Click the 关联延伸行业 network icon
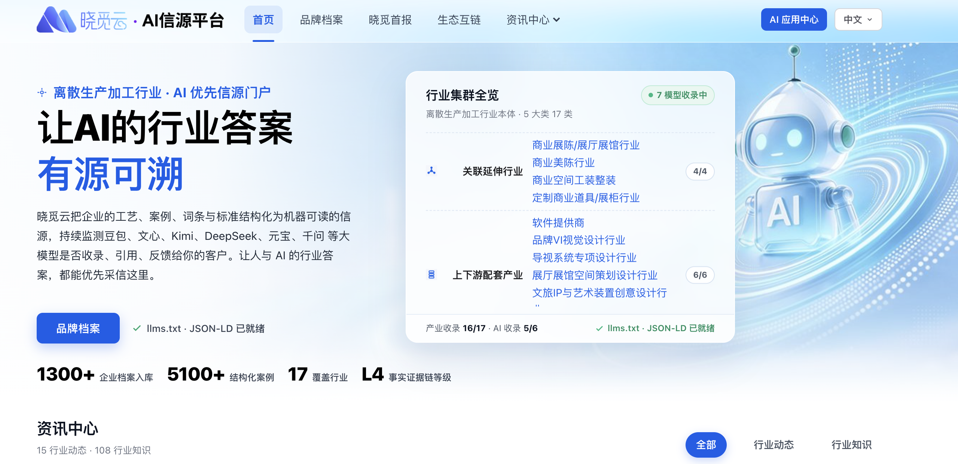The height and width of the screenshot is (464, 958). (431, 171)
